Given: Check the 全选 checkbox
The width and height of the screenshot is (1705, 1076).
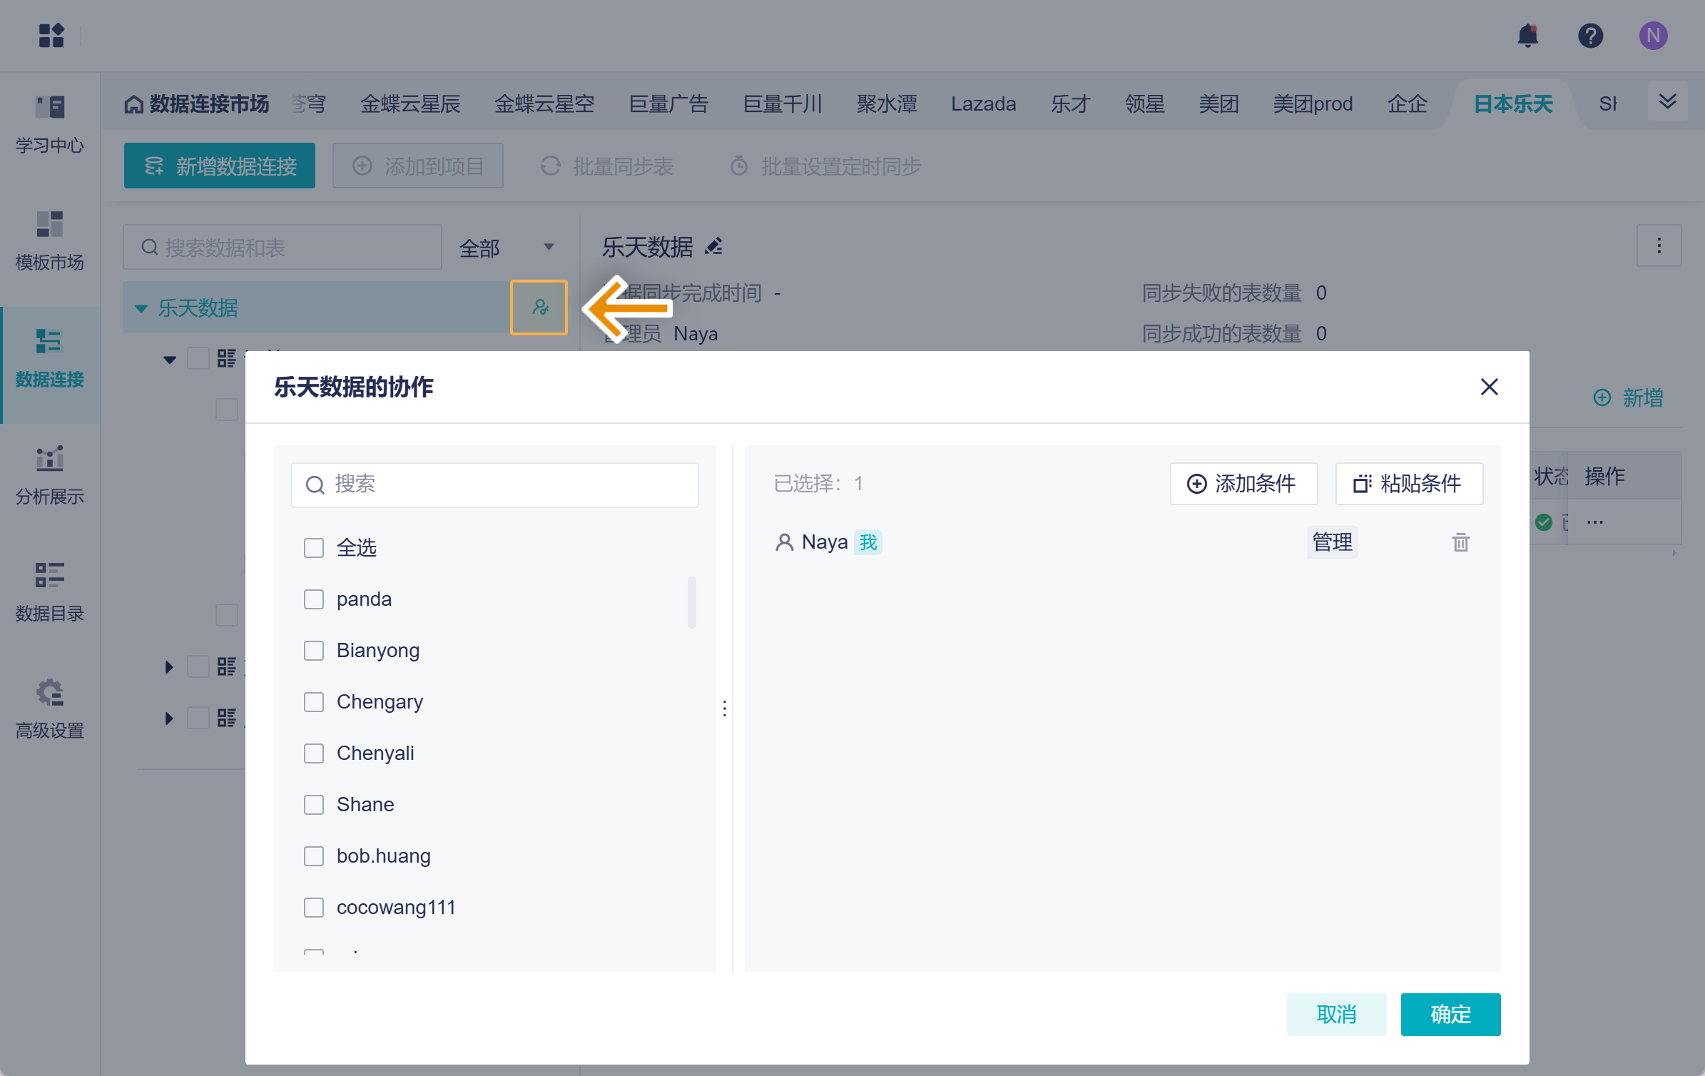Looking at the screenshot, I should (x=314, y=548).
